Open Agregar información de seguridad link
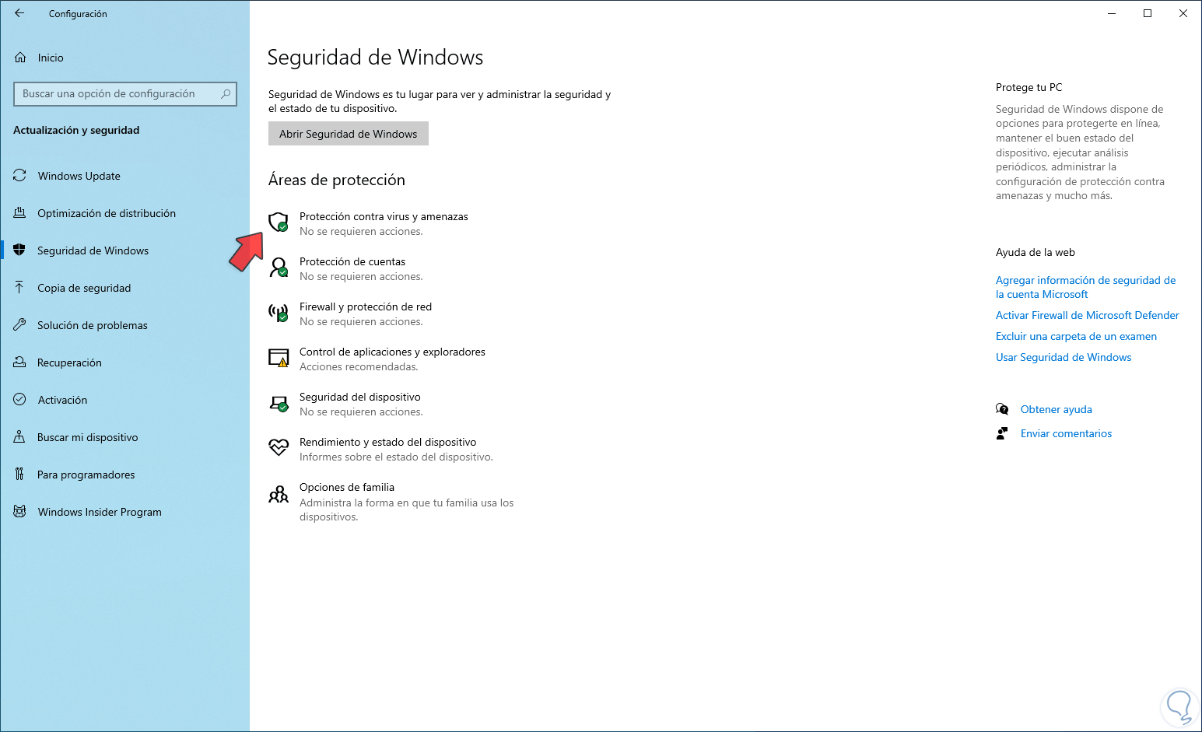This screenshot has width=1202, height=732. click(x=1085, y=287)
